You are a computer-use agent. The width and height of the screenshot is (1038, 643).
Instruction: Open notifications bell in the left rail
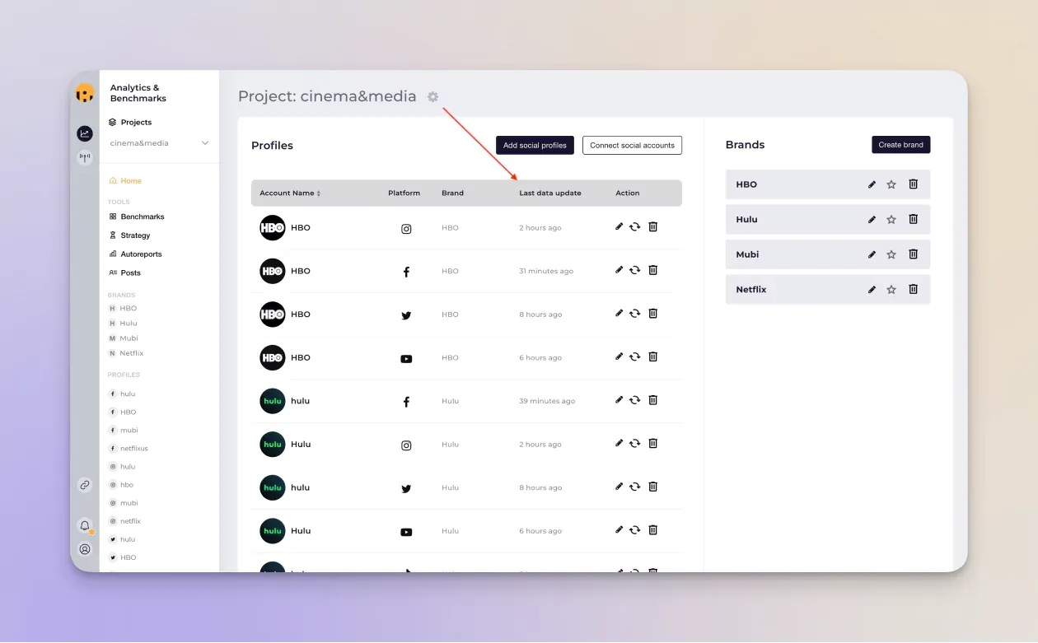(85, 525)
